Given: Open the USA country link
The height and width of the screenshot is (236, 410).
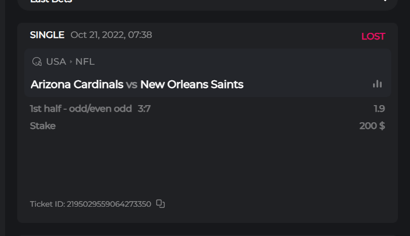Looking at the screenshot, I should pyautogui.click(x=56, y=62).
